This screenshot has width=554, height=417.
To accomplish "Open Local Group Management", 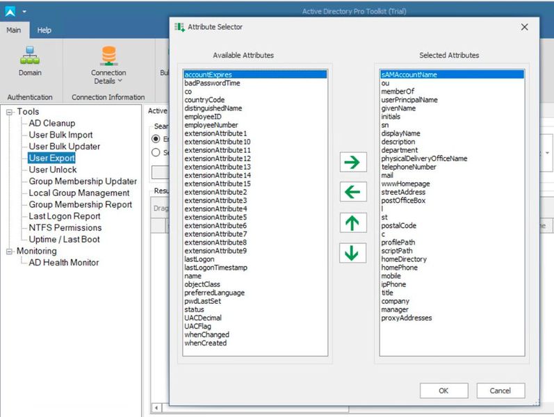I will tap(79, 193).
